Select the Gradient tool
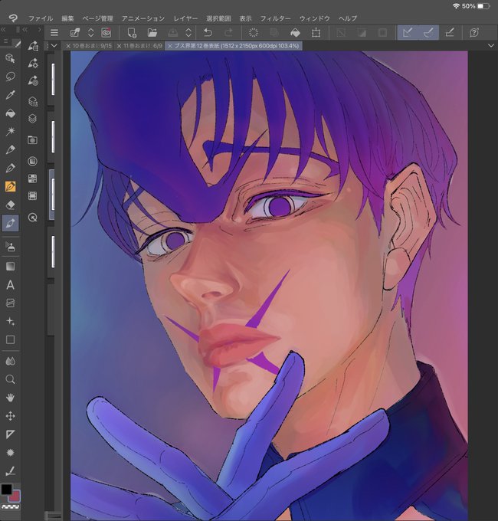498x521 pixels. pyautogui.click(x=10, y=267)
